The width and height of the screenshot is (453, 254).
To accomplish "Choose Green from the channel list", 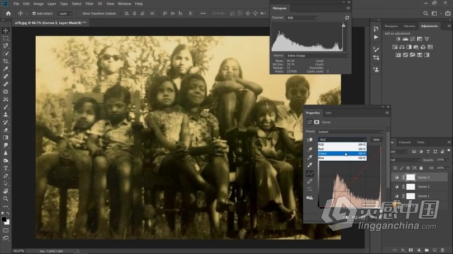I will pos(342,154).
